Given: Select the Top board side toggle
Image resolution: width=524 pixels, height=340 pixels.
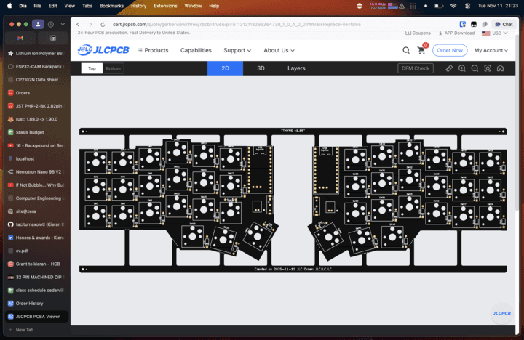Looking at the screenshot, I should [x=92, y=68].
